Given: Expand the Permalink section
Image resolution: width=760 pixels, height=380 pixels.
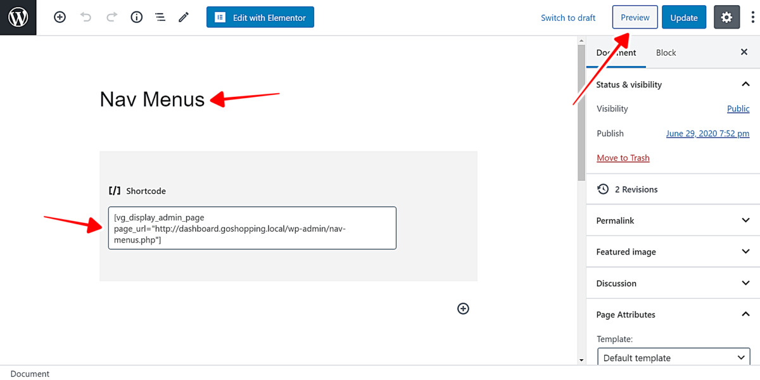Looking at the screenshot, I should [673, 220].
